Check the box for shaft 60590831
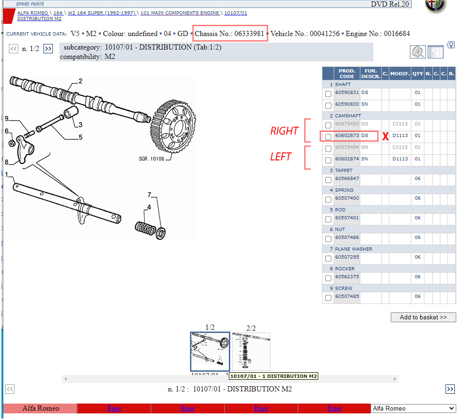The width and height of the screenshot is (460, 419). point(329,94)
